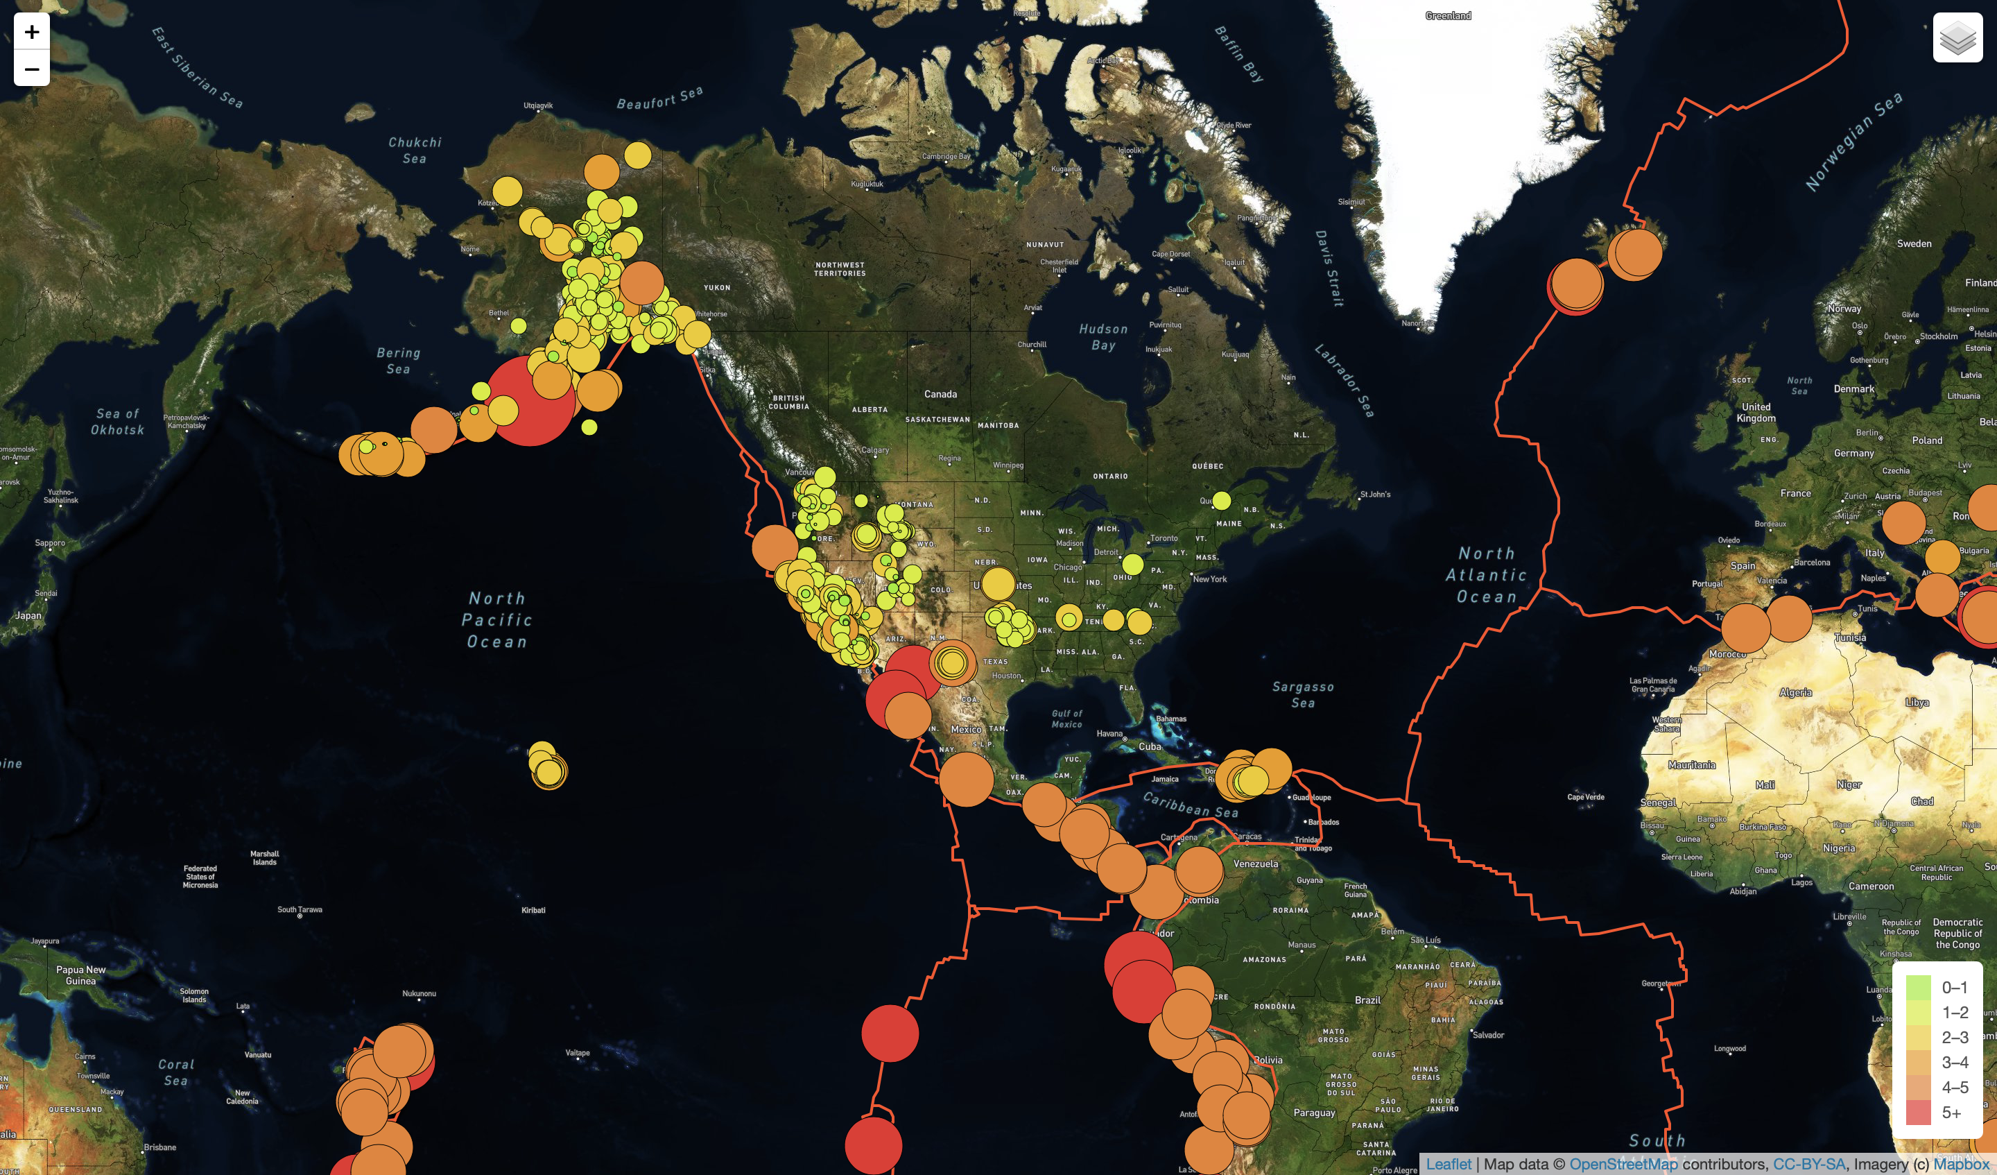Click the CC-BY-SA license link
Viewport: 1997px width, 1175px height.
[1808, 1164]
